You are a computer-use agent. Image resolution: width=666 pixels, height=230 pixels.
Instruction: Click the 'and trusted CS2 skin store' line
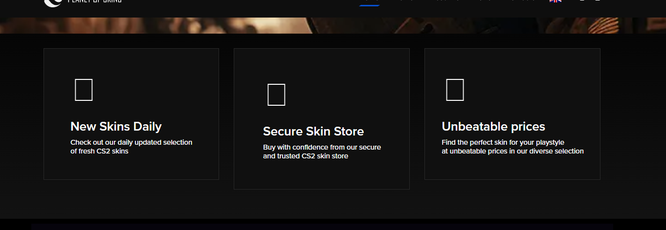pyautogui.click(x=306, y=156)
